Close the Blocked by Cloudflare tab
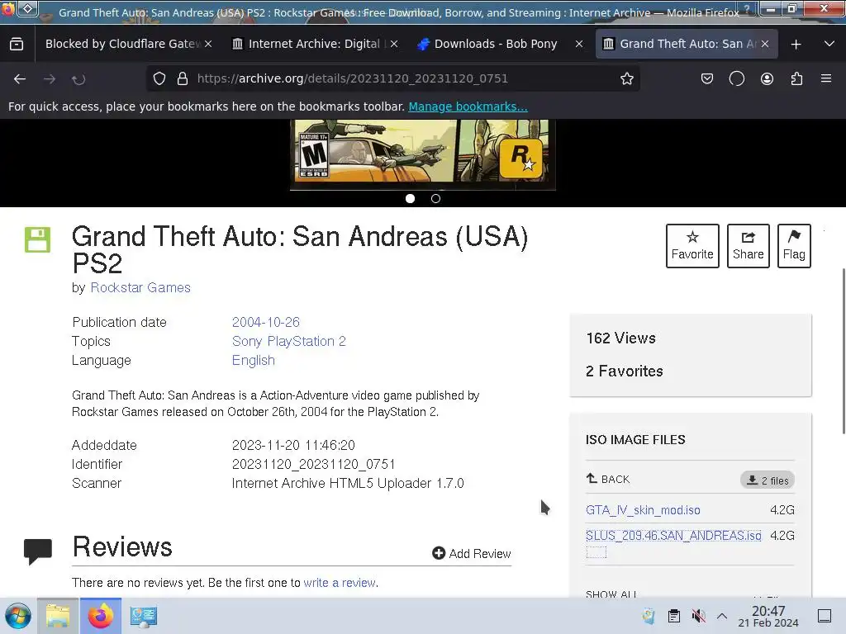Screen dimensions: 846x634 click(208, 45)
